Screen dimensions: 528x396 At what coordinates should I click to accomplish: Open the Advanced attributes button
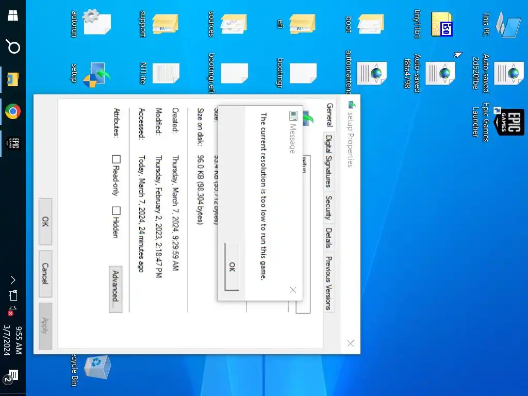(x=115, y=289)
